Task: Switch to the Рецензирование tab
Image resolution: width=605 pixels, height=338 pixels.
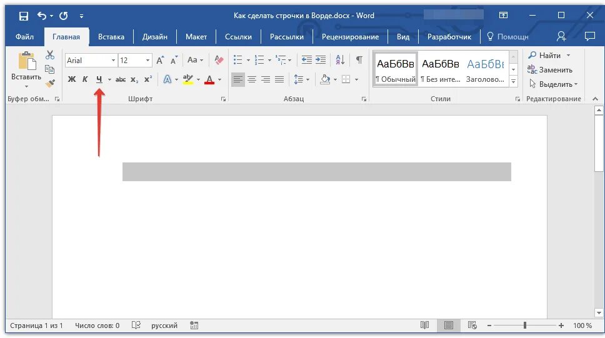Action: 351,37
